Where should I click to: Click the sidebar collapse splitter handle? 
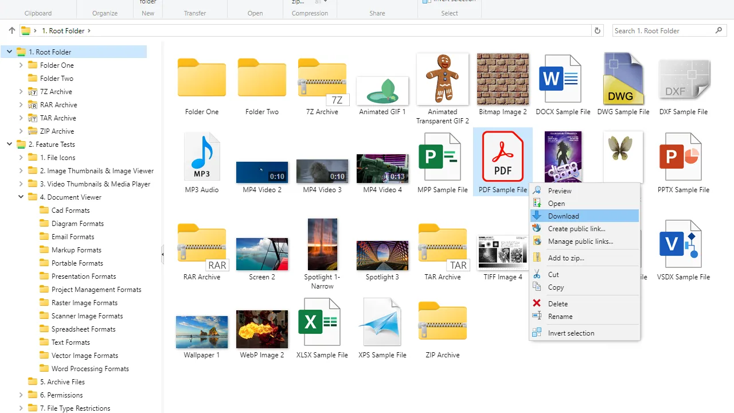[x=162, y=254]
